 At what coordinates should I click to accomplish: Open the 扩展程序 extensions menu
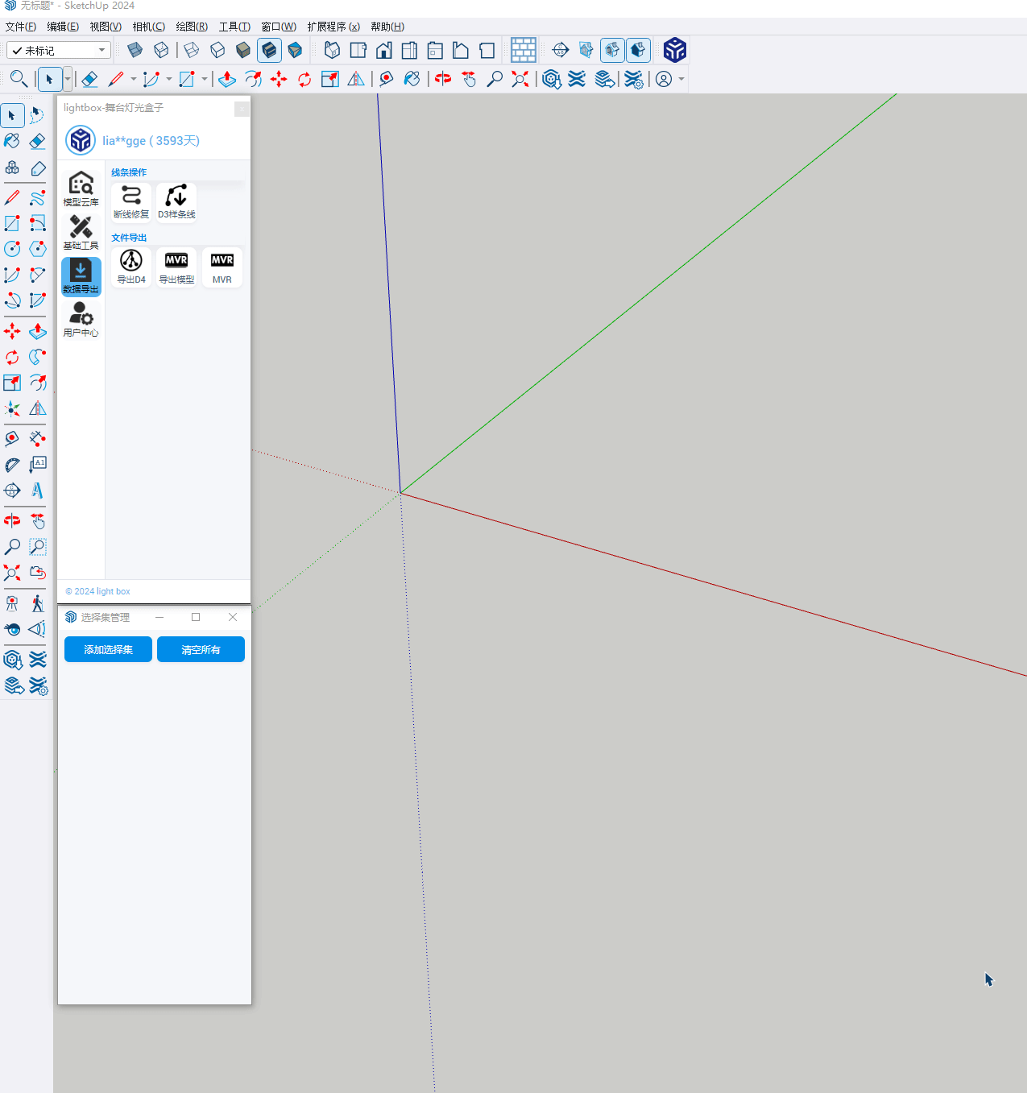coord(333,27)
